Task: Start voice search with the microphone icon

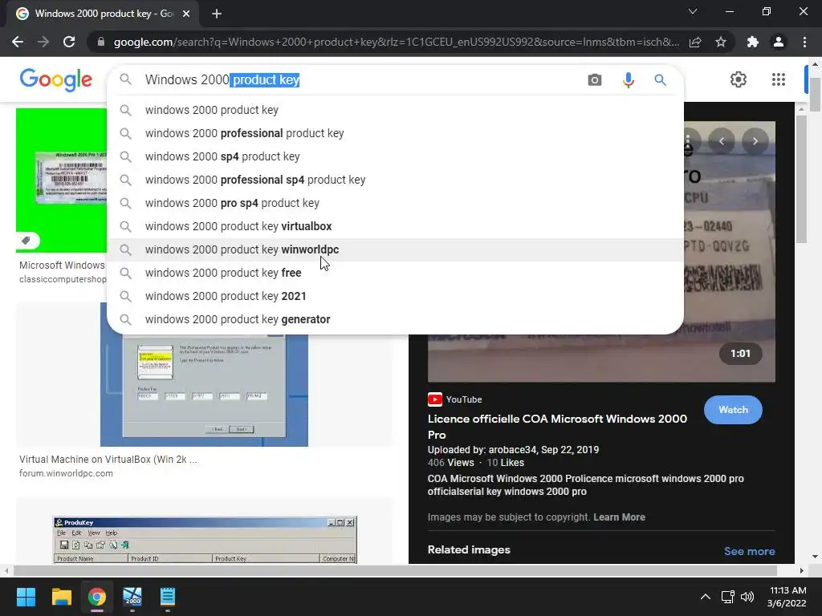Action: (628, 79)
